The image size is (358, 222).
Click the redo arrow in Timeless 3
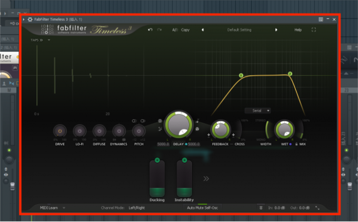pyautogui.click(x=160, y=29)
